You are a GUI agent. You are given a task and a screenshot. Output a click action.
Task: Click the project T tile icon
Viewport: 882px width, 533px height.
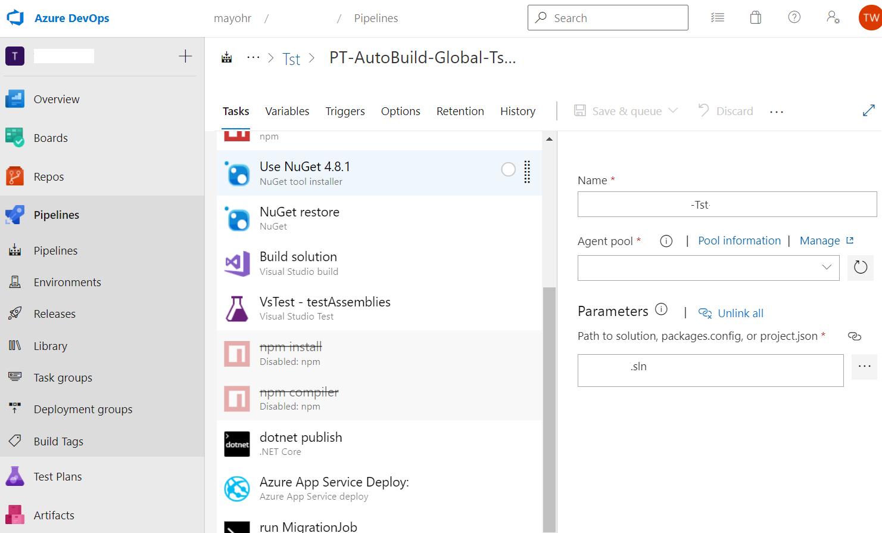(x=15, y=56)
